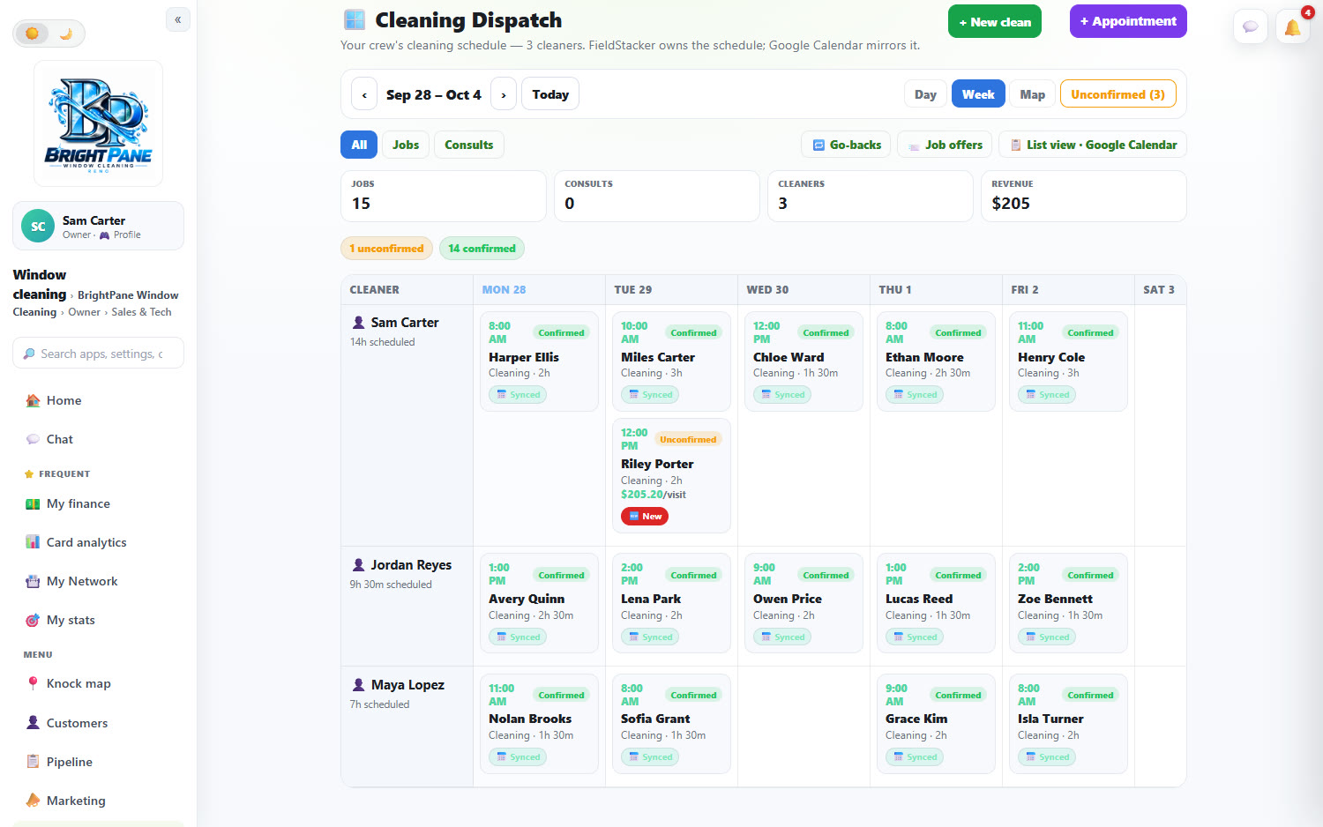This screenshot has width=1323, height=827.
Task: Go to Home in the sidebar
Action: tap(98, 400)
